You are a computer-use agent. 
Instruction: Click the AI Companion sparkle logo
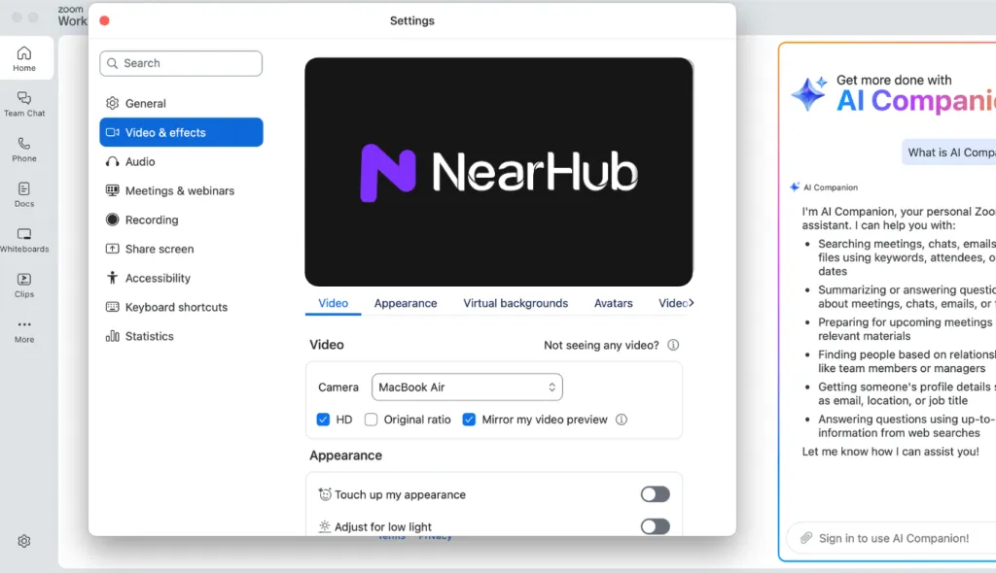[x=808, y=94]
